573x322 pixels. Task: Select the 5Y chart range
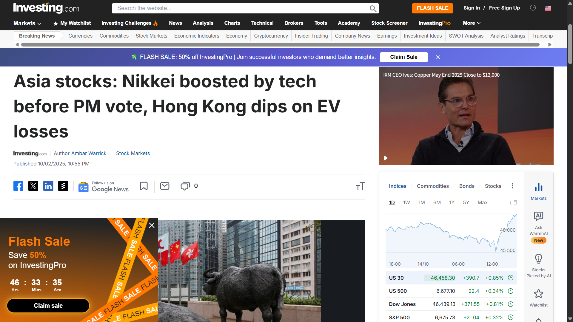tap(466, 202)
